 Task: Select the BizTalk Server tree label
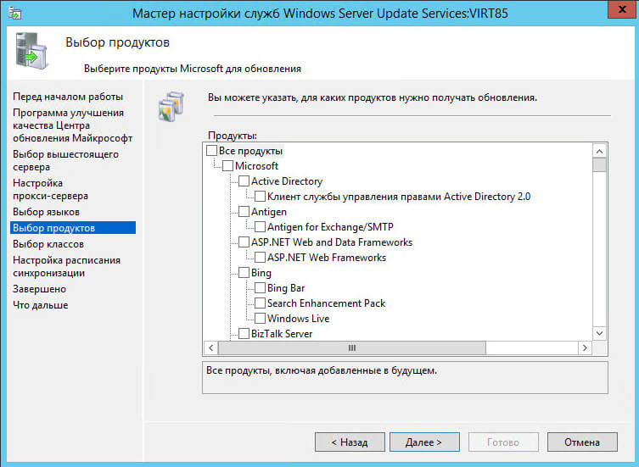pyautogui.click(x=282, y=334)
